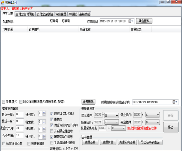Open calendar picker for 订单时间 field
The image size is (182, 151).
pos(131,21)
